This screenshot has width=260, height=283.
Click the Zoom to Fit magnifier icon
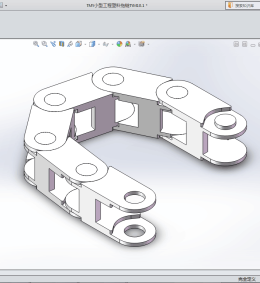pos(36,44)
